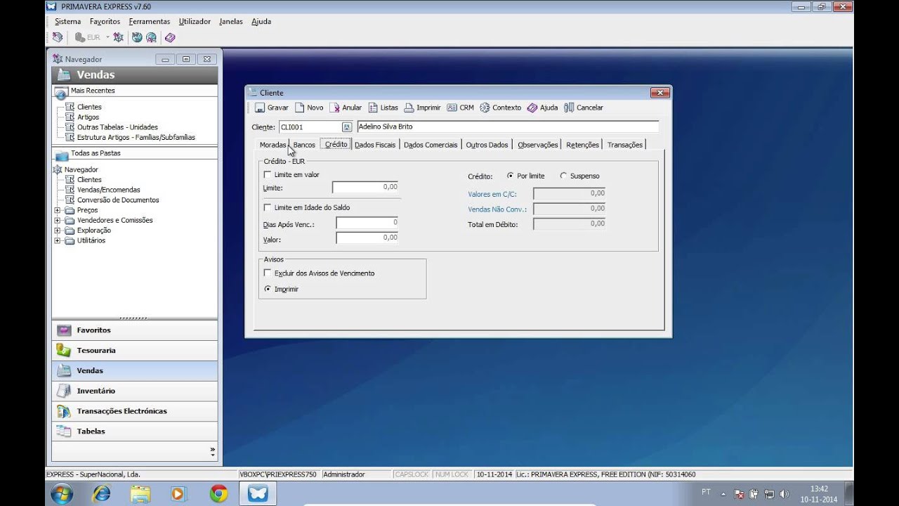This screenshot has width=899, height=506.
Task: Select the Imprimir radio under Avisos
Action: (x=268, y=289)
